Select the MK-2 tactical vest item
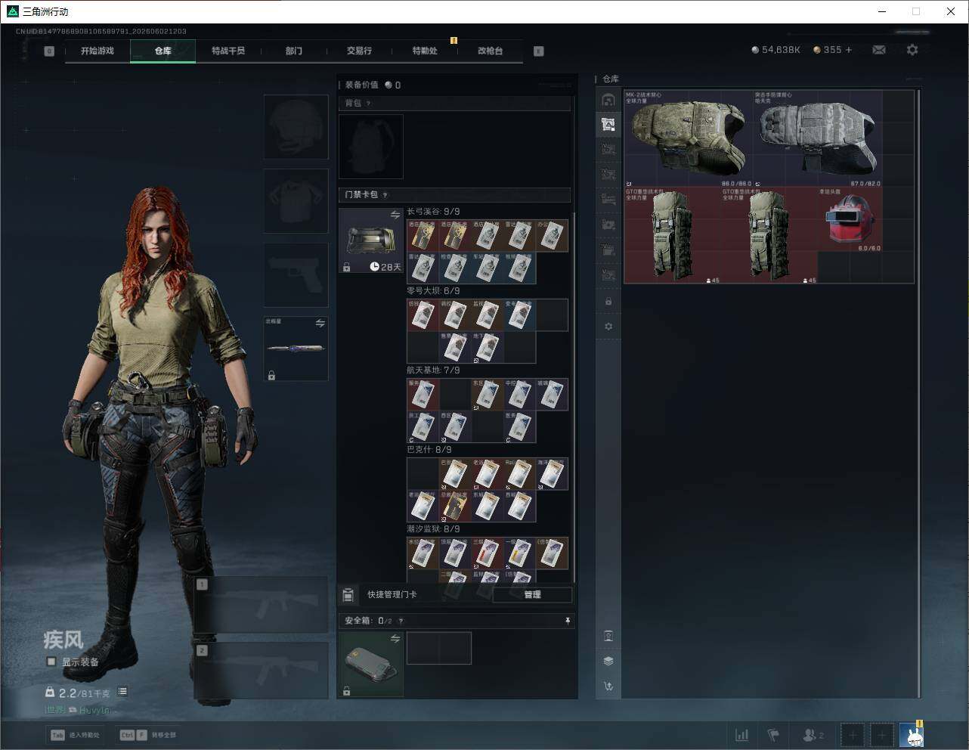This screenshot has height=750, width=969. (x=689, y=139)
